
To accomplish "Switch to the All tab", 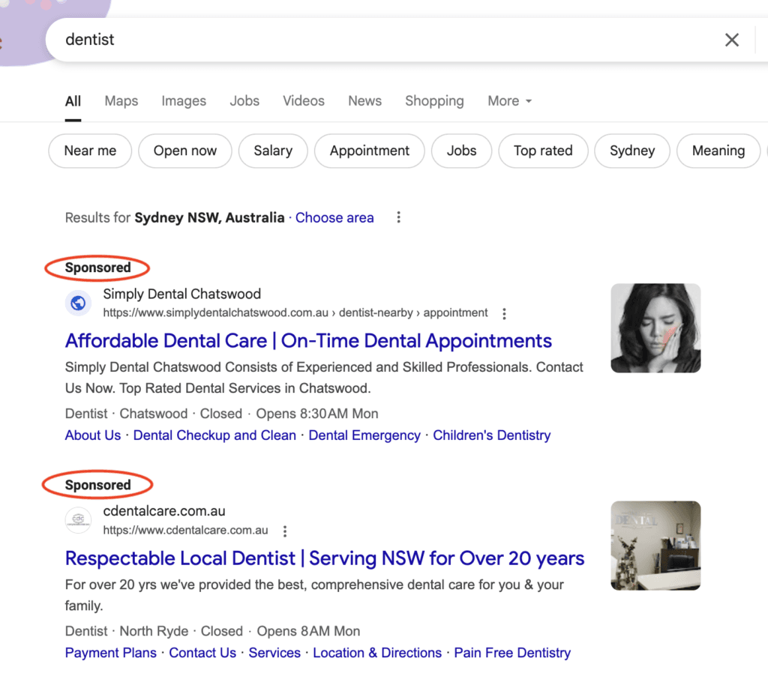I will [73, 101].
